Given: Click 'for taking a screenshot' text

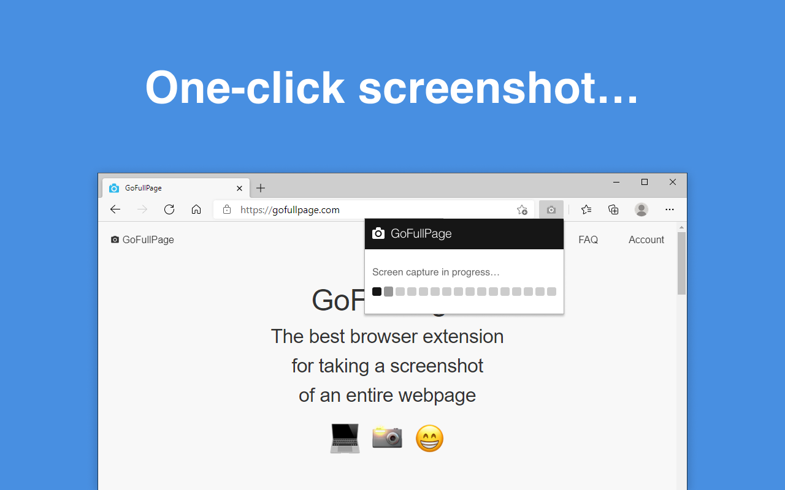Looking at the screenshot, I should [388, 366].
